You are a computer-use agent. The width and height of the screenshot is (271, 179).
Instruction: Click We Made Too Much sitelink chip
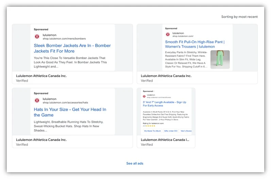tap(152, 131)
